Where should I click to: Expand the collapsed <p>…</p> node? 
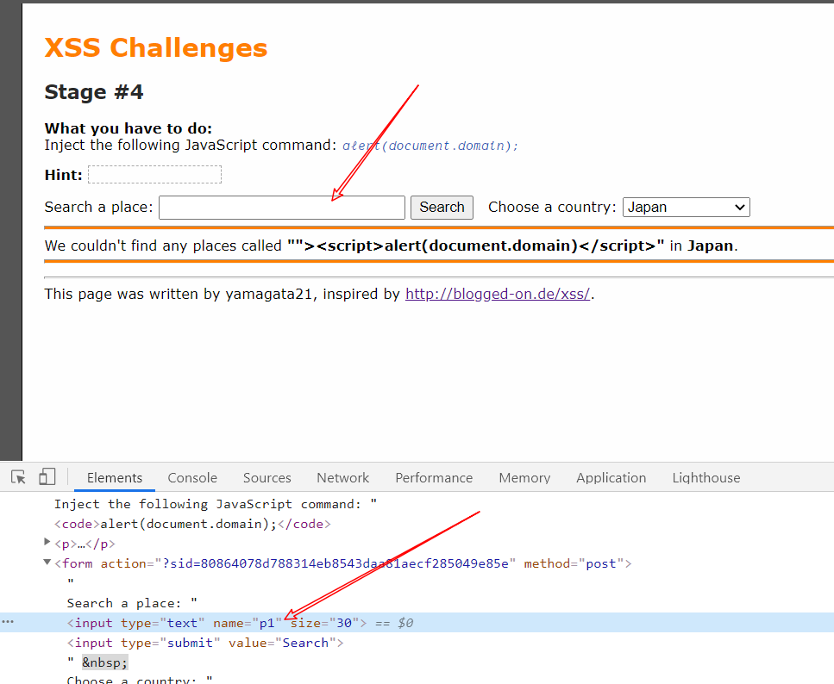(x=47, y=542)
